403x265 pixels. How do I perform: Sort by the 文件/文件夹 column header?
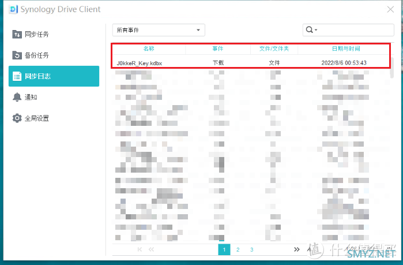click(274, 48)
